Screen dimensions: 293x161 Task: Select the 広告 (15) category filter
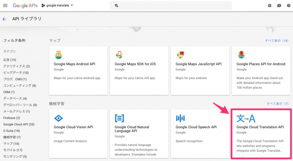10,60
